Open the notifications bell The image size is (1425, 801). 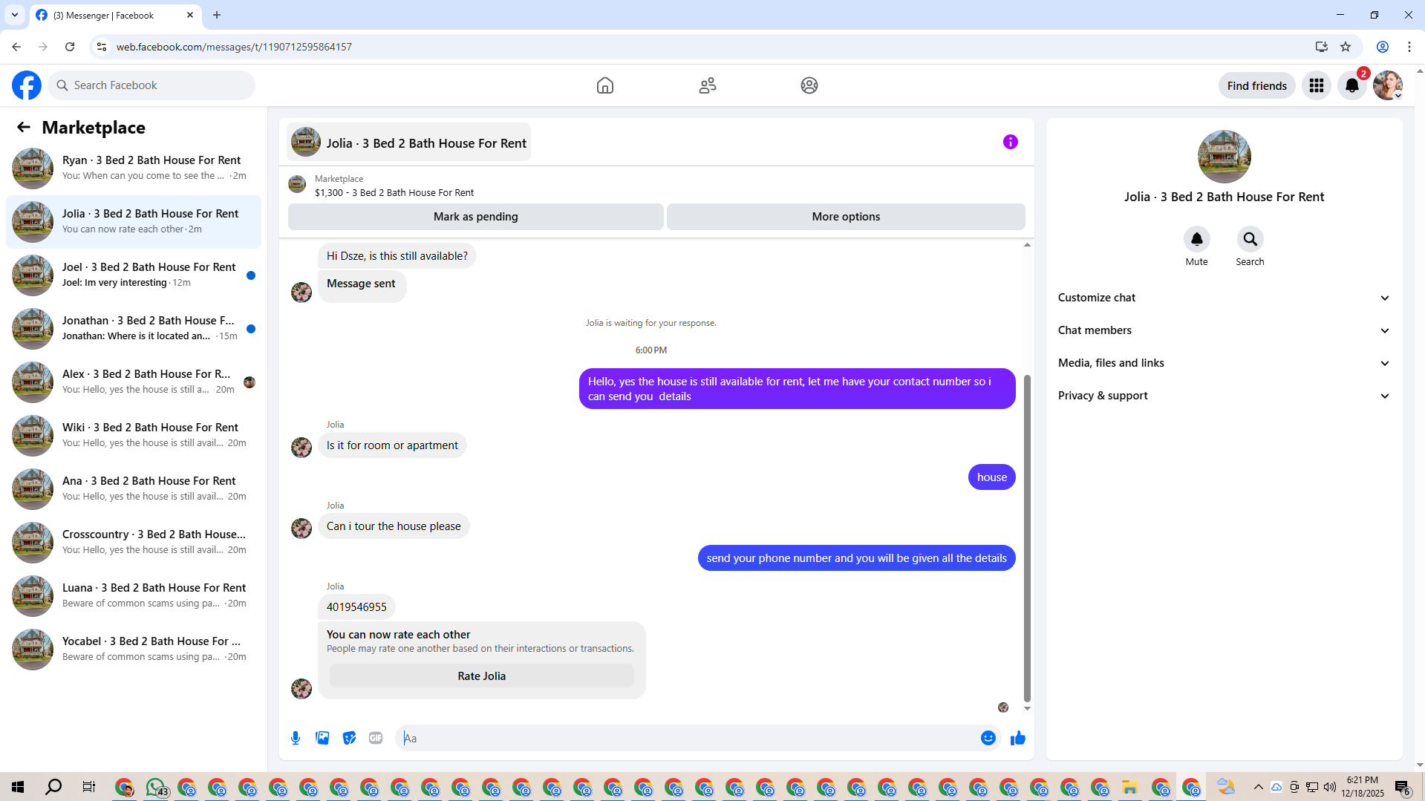1351,85
